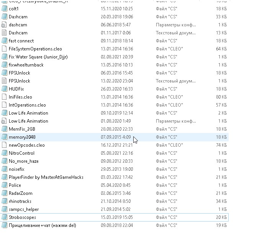The width and height of the screenshot is (265, 238).
Task: Select PlayerFinder by MasterAtGameHacks file
Action: [x=46, y=177]
